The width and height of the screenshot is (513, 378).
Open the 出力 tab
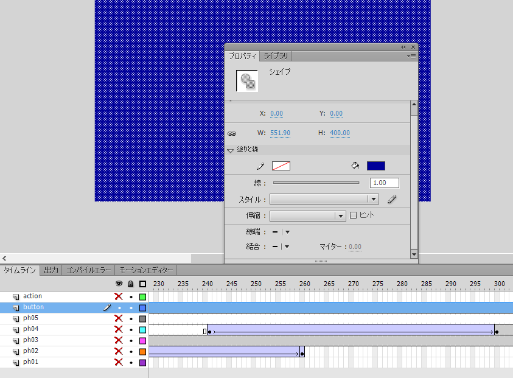pyautogui.click(x=51, y=270)
